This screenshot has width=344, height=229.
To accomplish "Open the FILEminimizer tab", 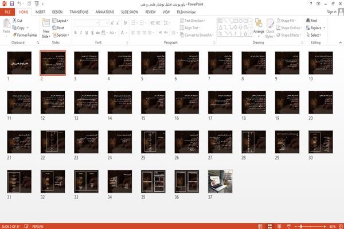I will click(x=186, y=12).
